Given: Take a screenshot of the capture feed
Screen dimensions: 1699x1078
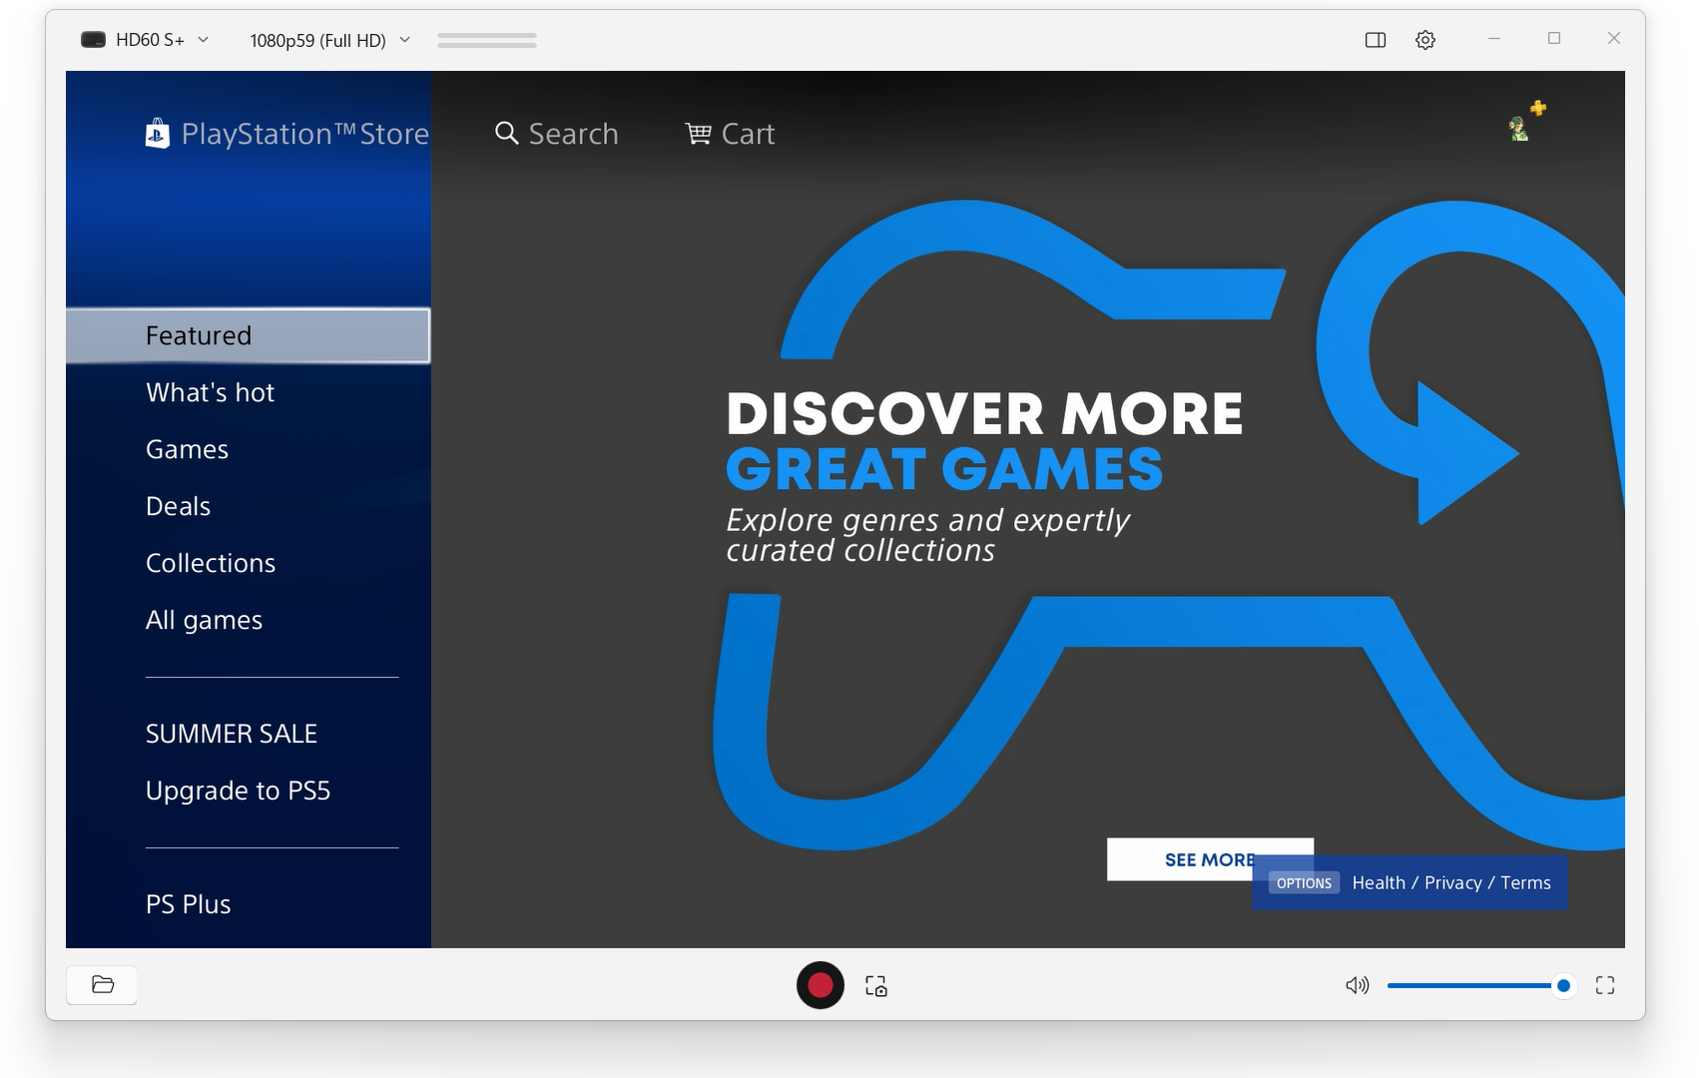Looking at the screenshot, I should pyautogui.click(x=875, y=985).
